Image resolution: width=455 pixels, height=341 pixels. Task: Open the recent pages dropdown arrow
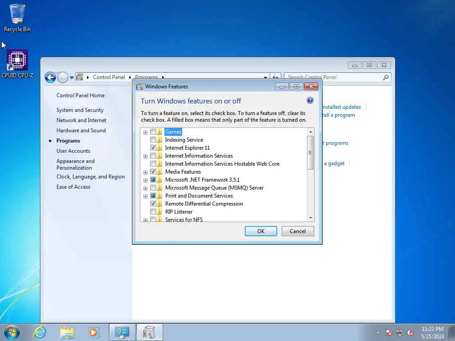tap(72, 77)
